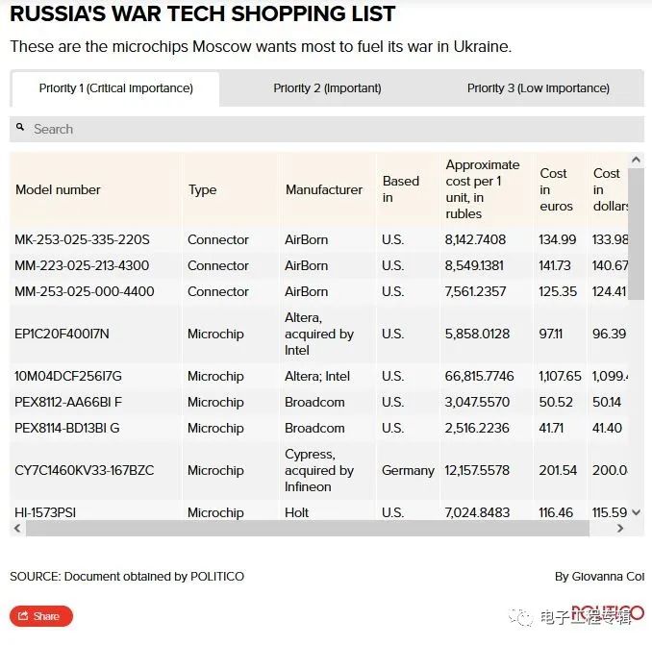Click the vertical scrollbar thumb
Image resolution: width=652 pixels, height=645 pixels.
(636, 234)
